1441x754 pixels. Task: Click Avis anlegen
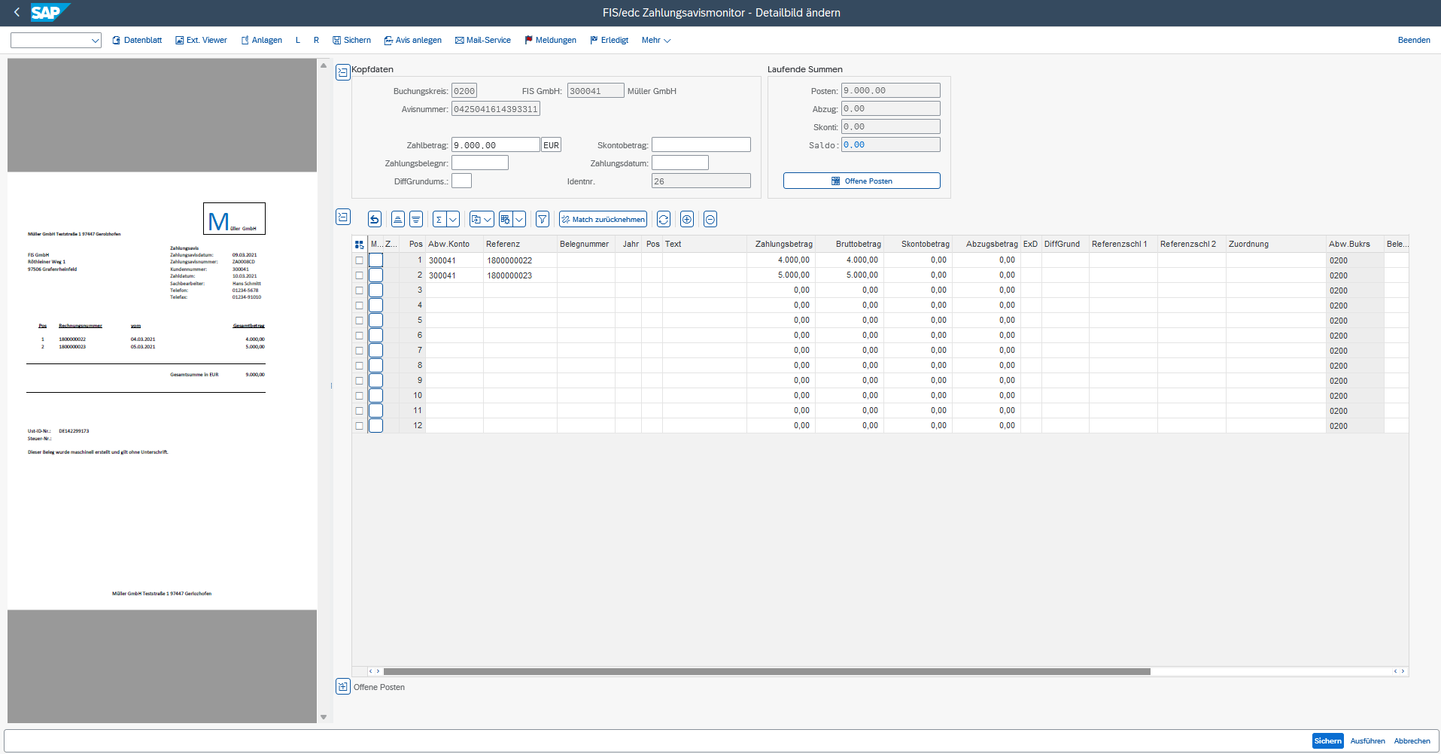[x=412, y=40]
